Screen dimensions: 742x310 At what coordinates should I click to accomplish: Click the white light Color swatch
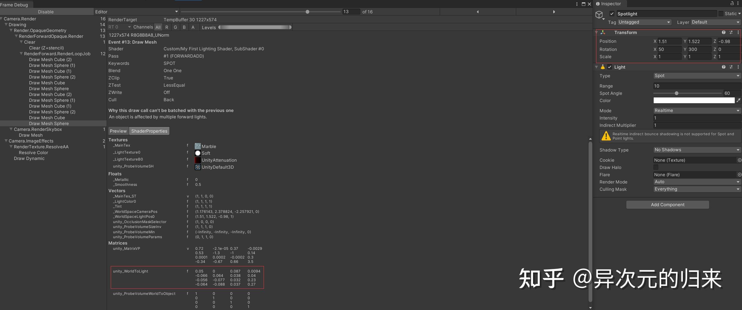[x=694, y=100]
